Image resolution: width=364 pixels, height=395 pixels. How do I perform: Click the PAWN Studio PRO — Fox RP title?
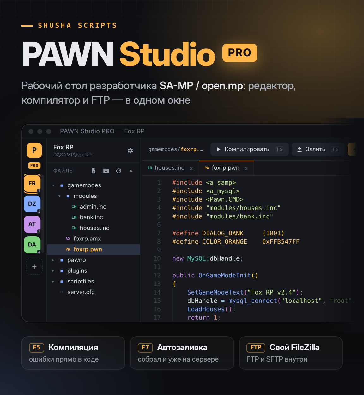(x=102, y=131)
